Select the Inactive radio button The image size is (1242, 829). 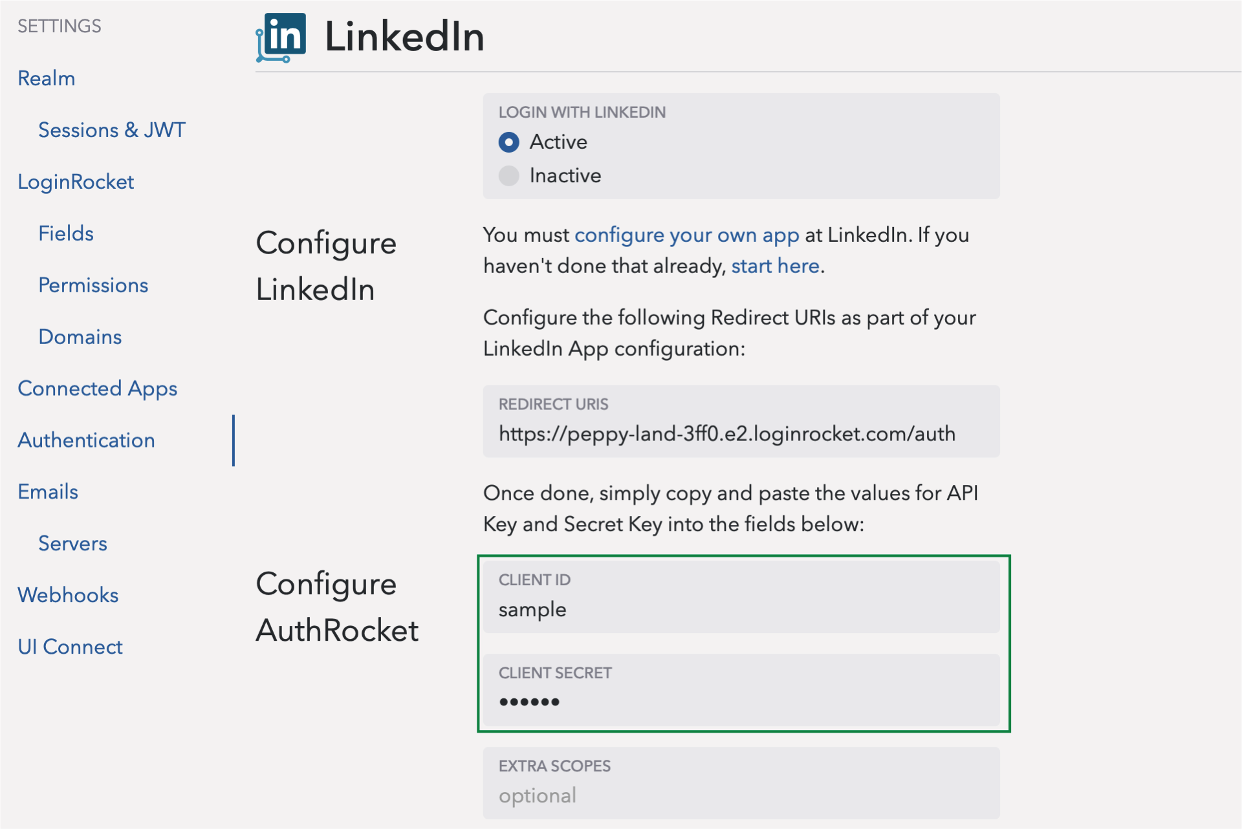(509, 176)
